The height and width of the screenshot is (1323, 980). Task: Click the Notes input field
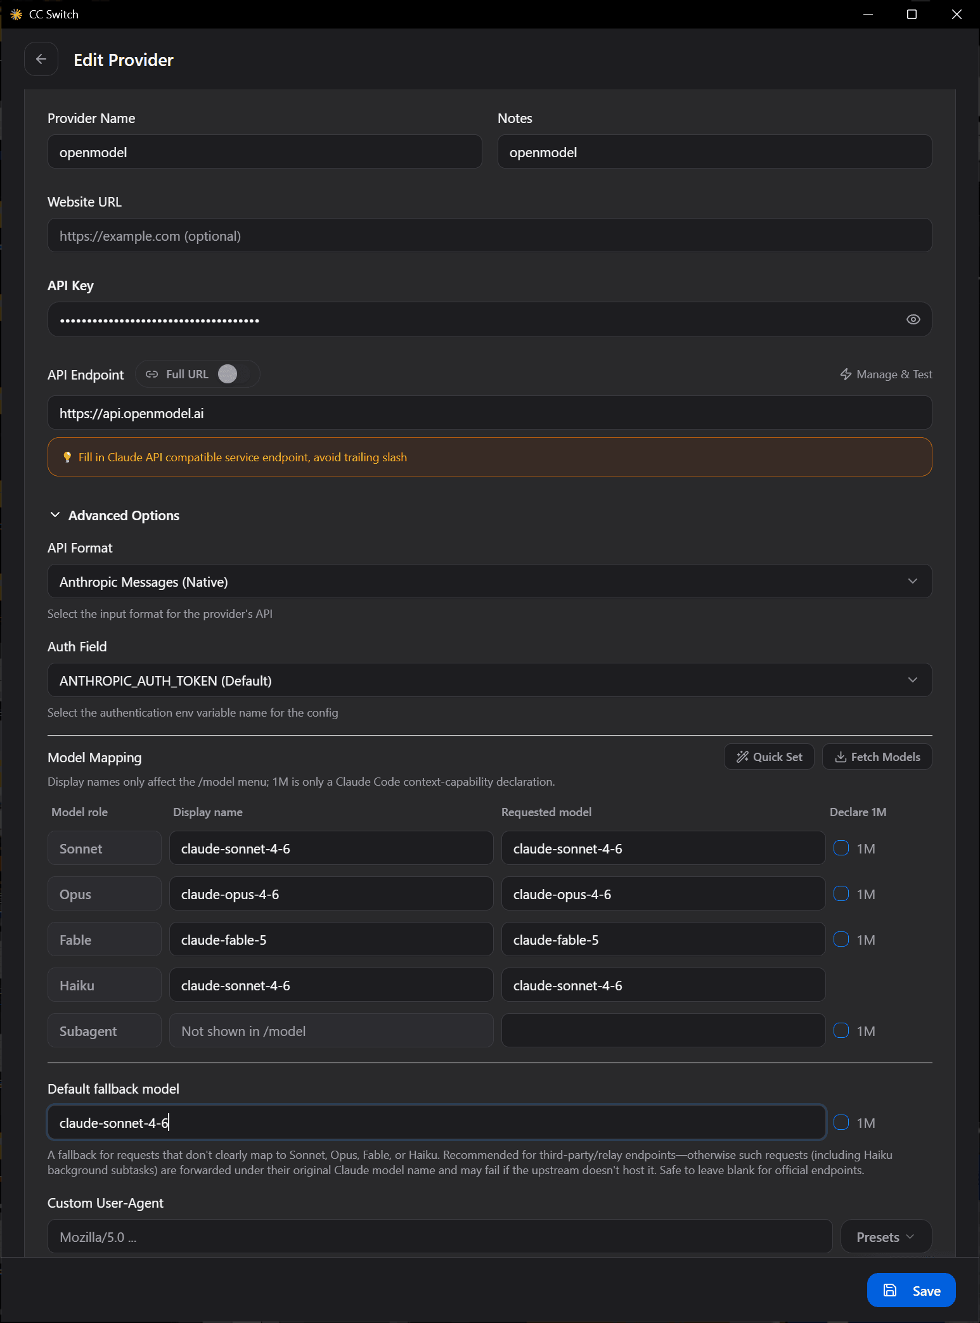tap(715, 151)
